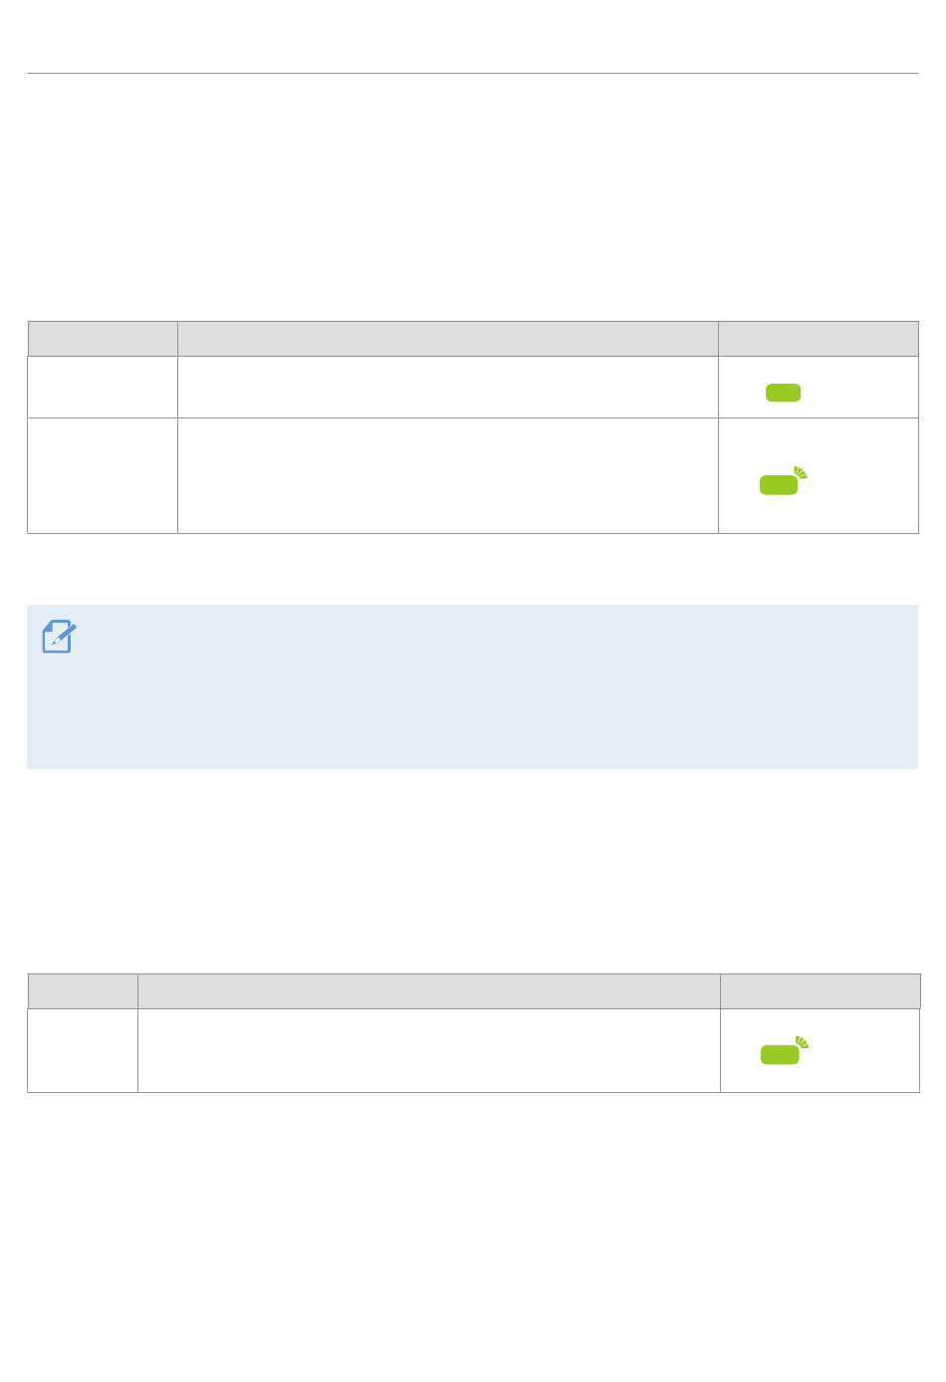The width and height of the screenshot is (946, 1382).
Task: Click the thin horizontal rule under page header
Action: 472,73
